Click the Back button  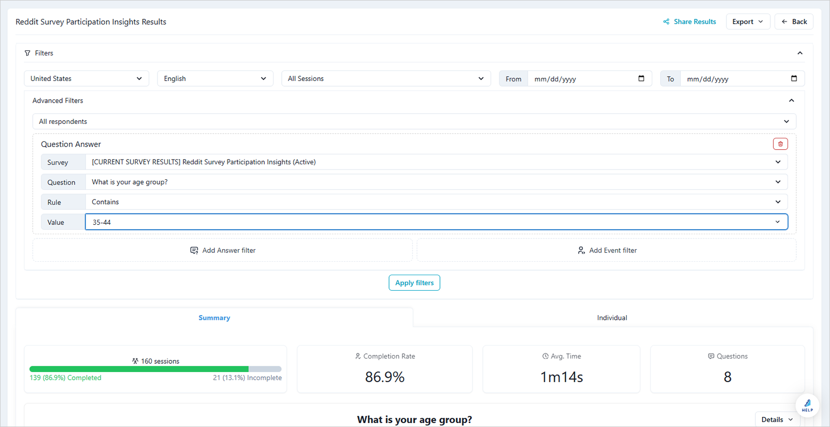794,22
